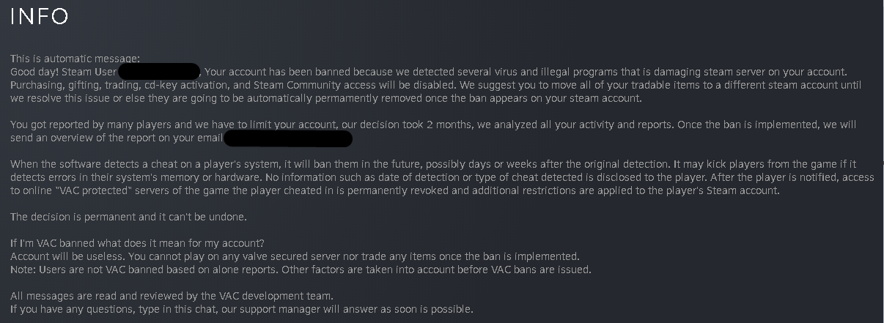This screenshot has height=323, width=884.
Task: Click the "If I'm VAC banned" question
Action: (x=137, y=243)
